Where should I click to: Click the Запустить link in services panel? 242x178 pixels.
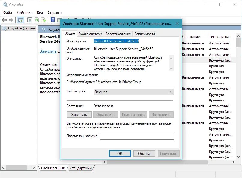pos(48,51)
